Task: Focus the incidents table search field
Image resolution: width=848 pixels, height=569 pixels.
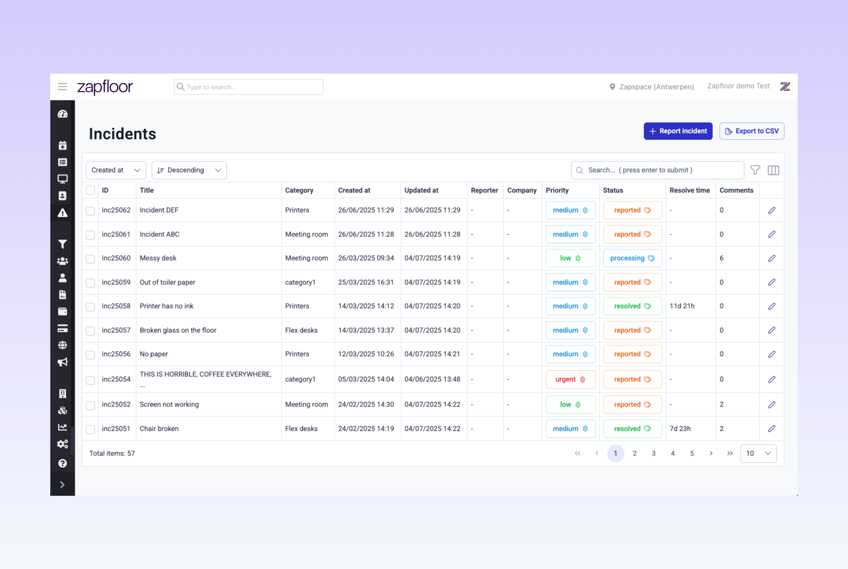Action: click(x=657, y=170)
